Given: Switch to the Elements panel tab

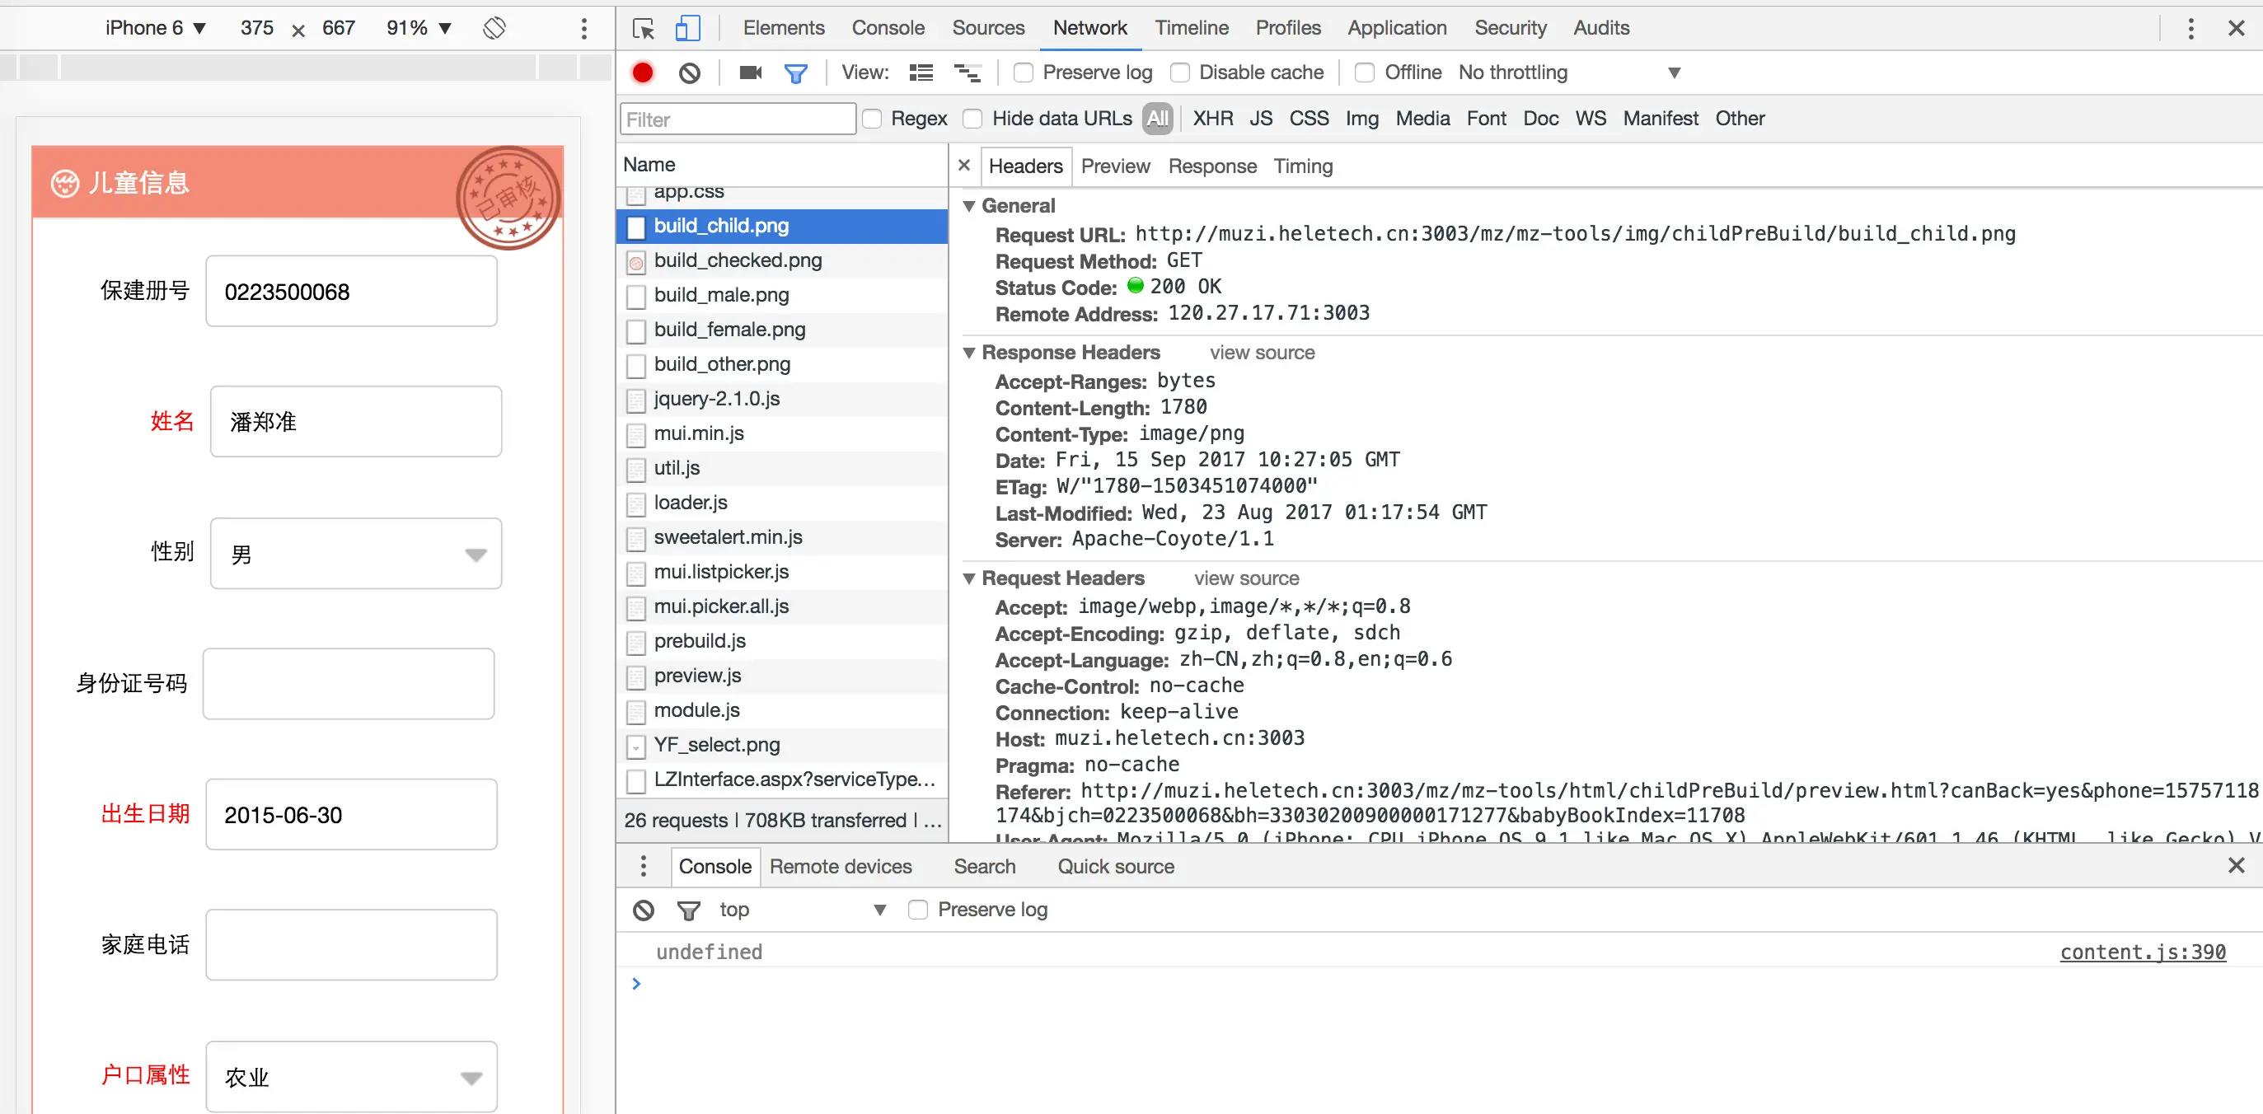Looking at the screenshot, I should [x=783, y=28].
